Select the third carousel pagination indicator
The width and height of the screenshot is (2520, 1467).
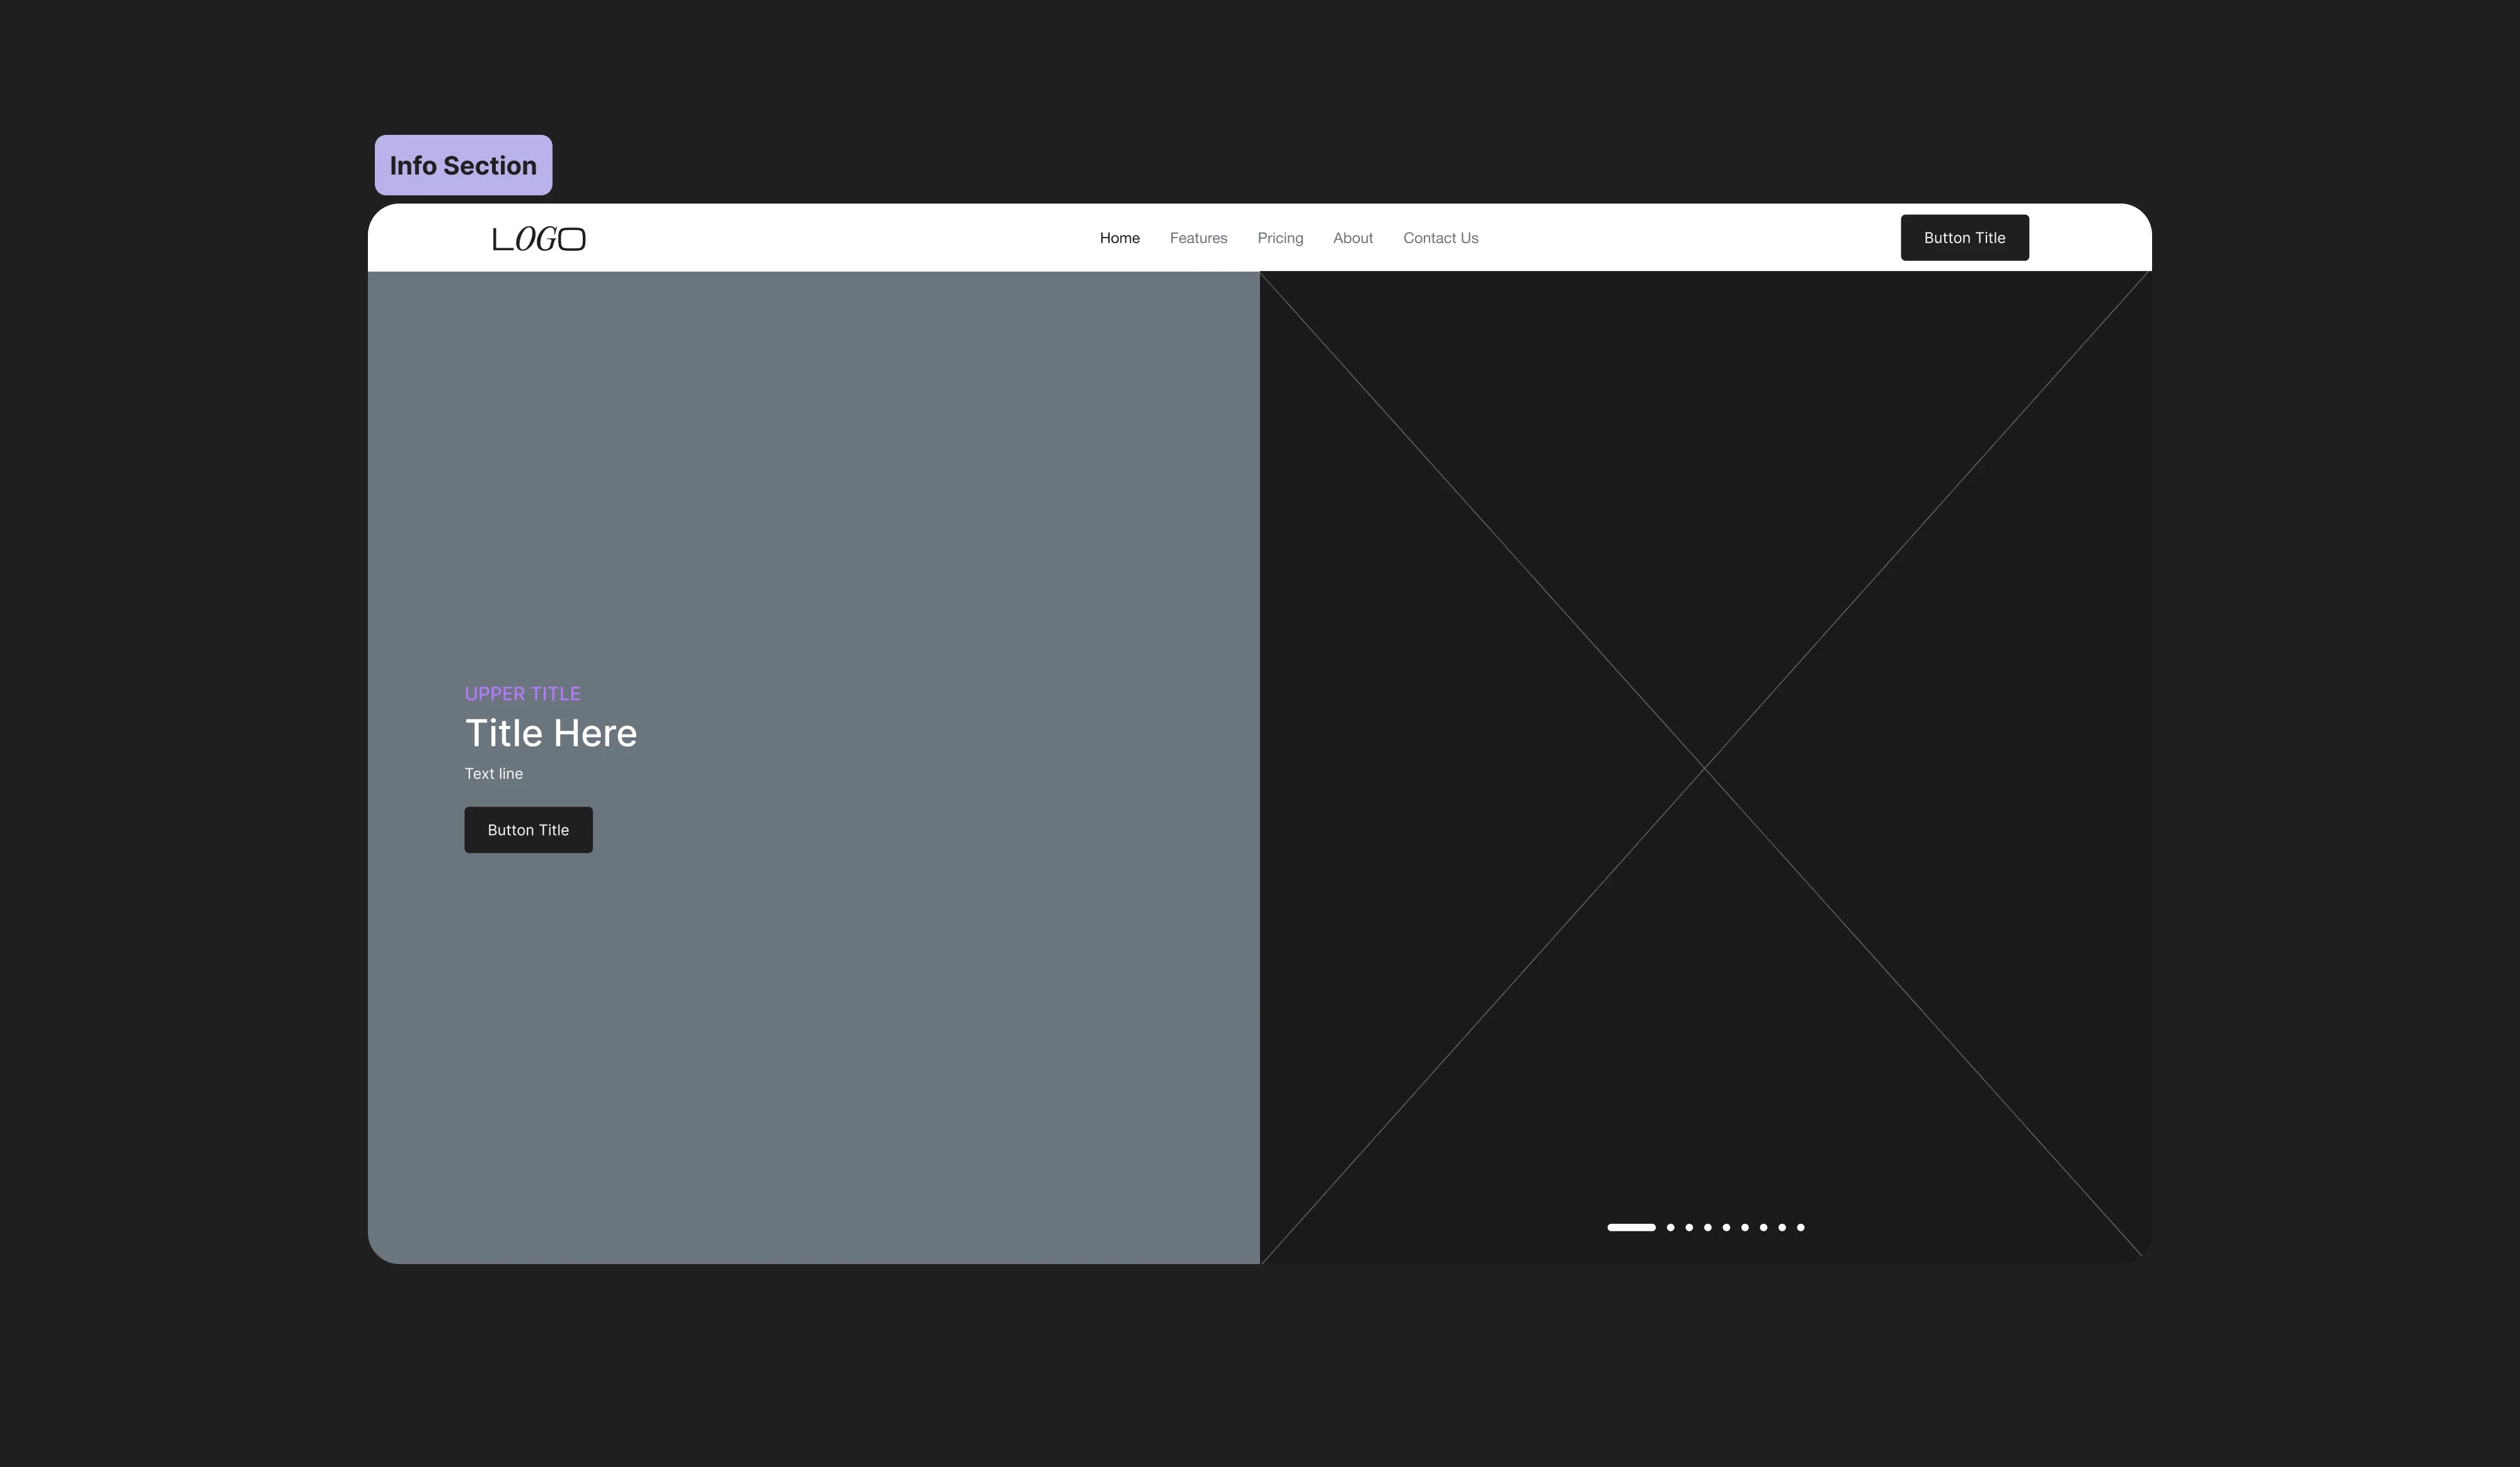[x=1689, y=1227]
